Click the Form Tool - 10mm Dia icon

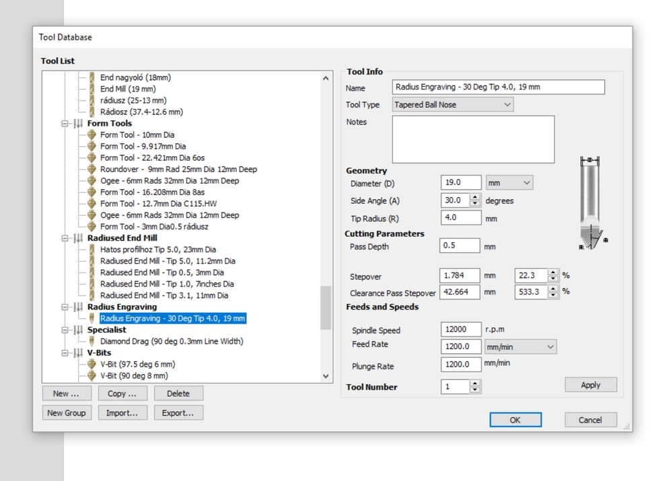(92, 135)
